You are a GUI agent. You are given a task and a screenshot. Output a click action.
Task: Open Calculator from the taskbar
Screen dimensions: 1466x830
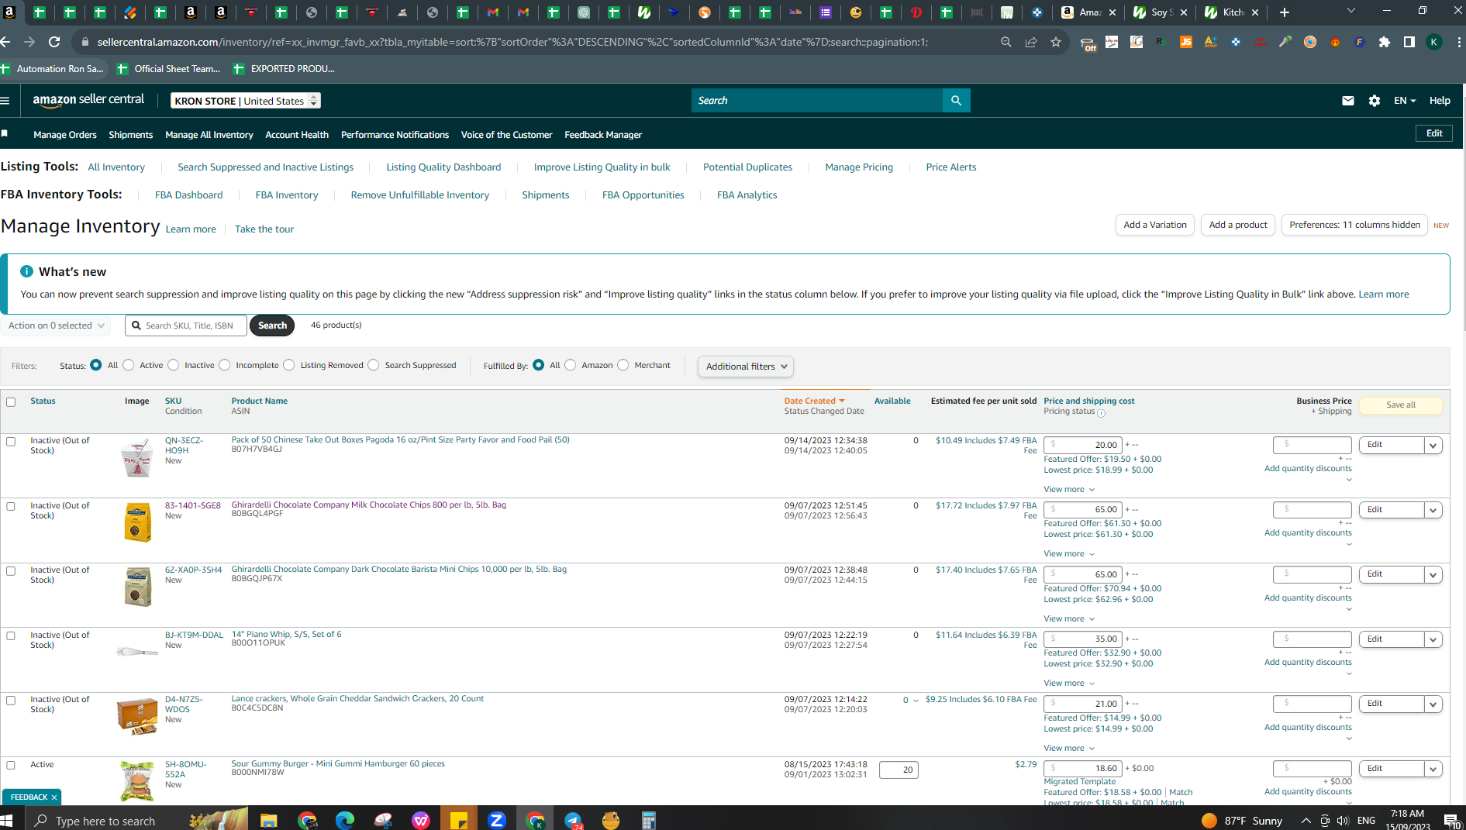(x=649, y=820)
